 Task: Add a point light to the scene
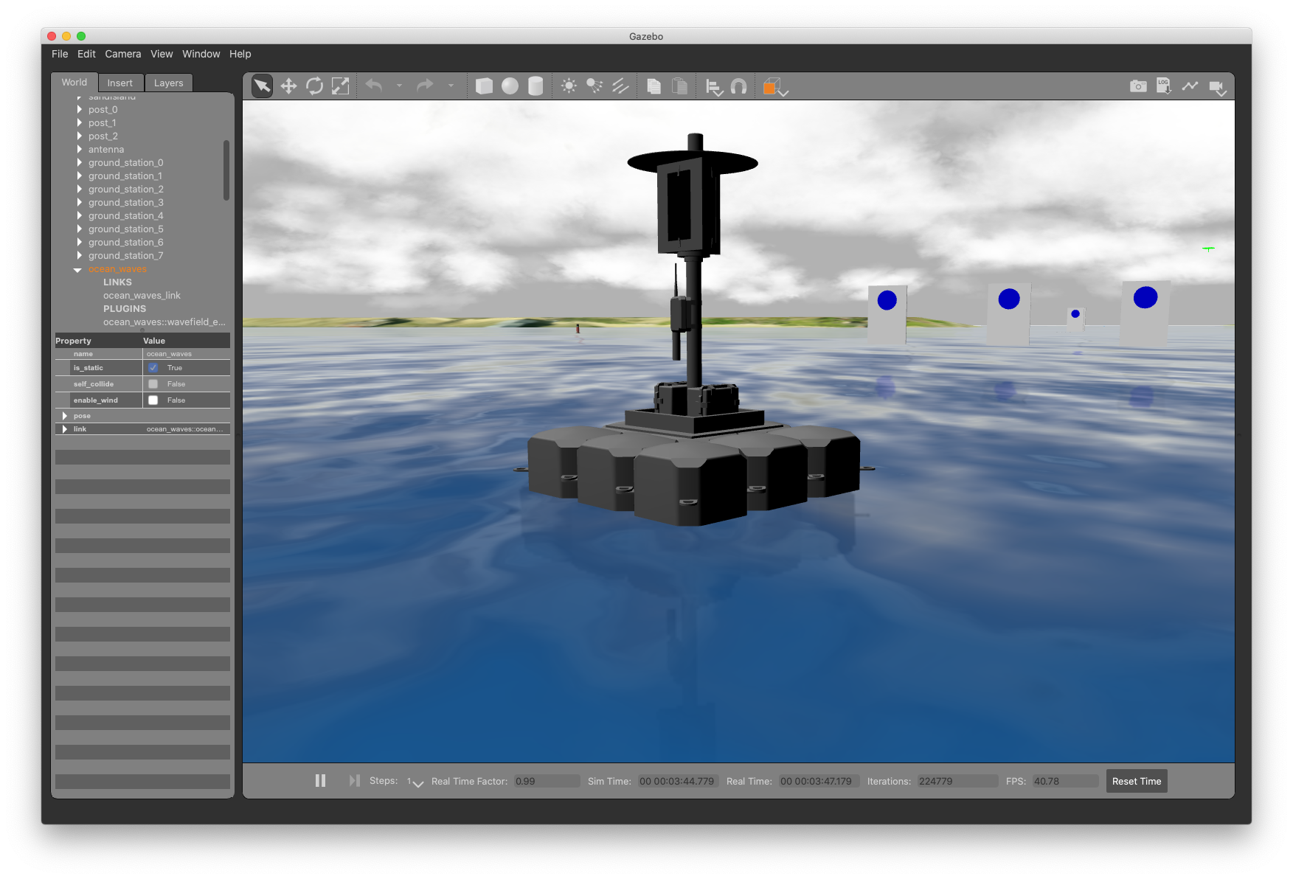(568, 86)
